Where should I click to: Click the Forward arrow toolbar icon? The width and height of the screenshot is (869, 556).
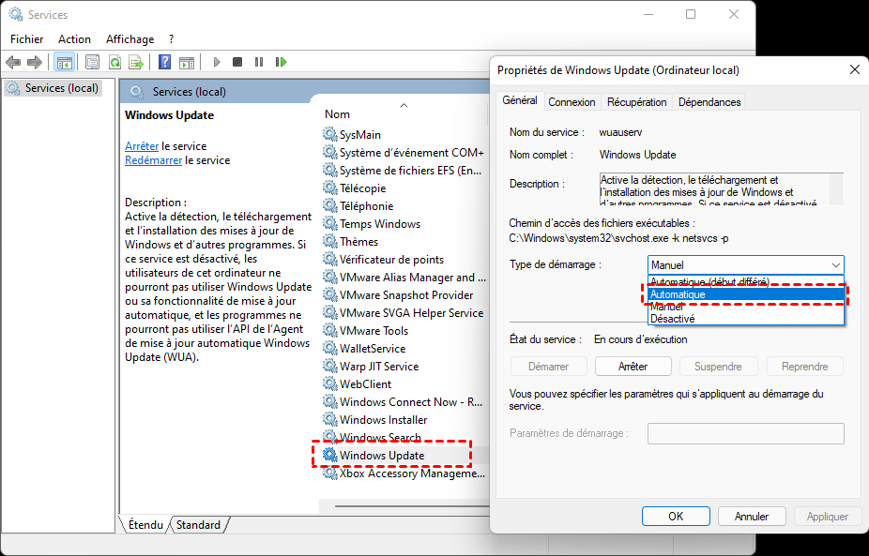(35, 62)
